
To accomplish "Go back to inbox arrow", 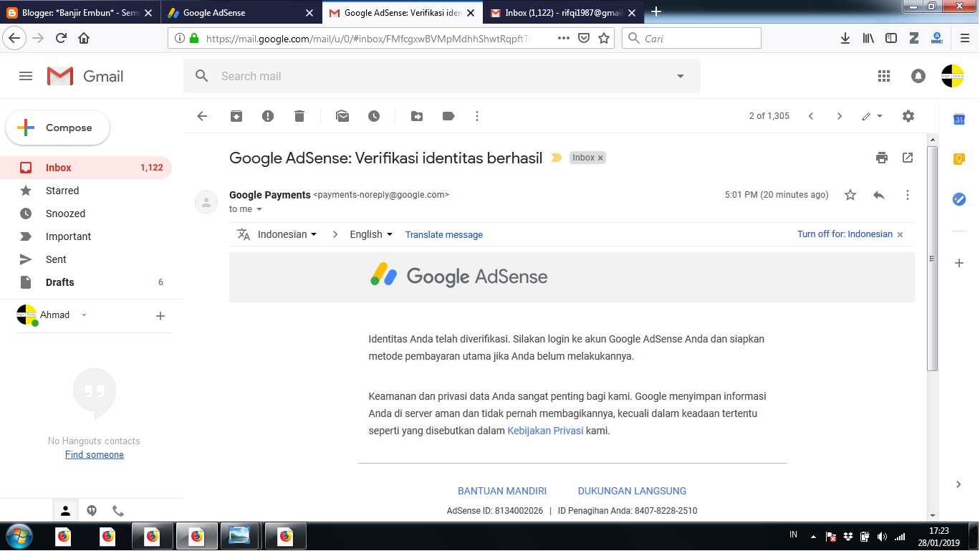I will 202,116.
